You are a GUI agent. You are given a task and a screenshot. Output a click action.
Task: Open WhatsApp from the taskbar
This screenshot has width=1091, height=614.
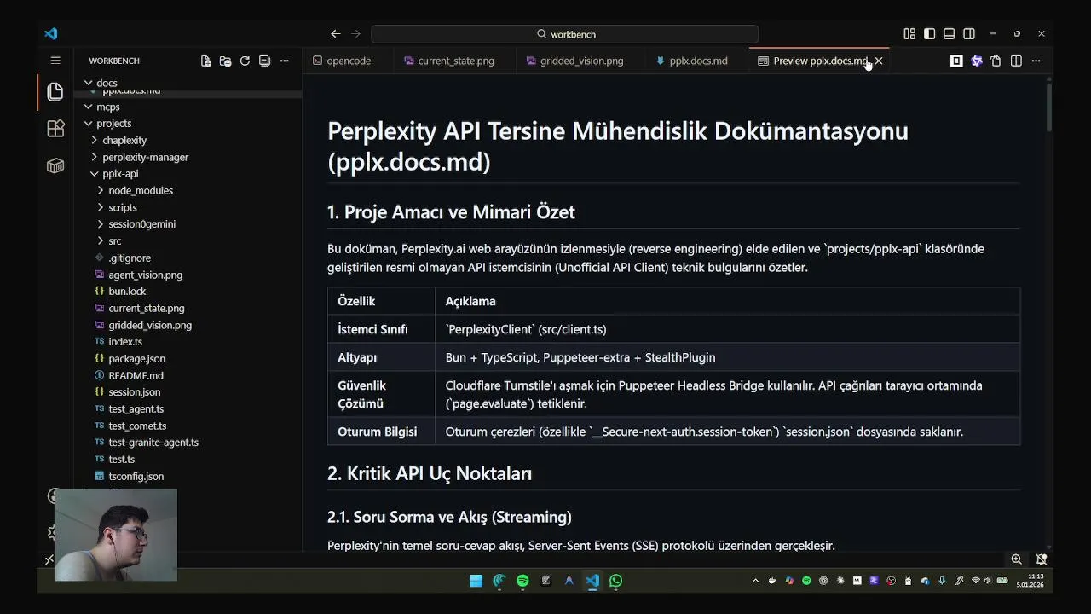point(615,581)
